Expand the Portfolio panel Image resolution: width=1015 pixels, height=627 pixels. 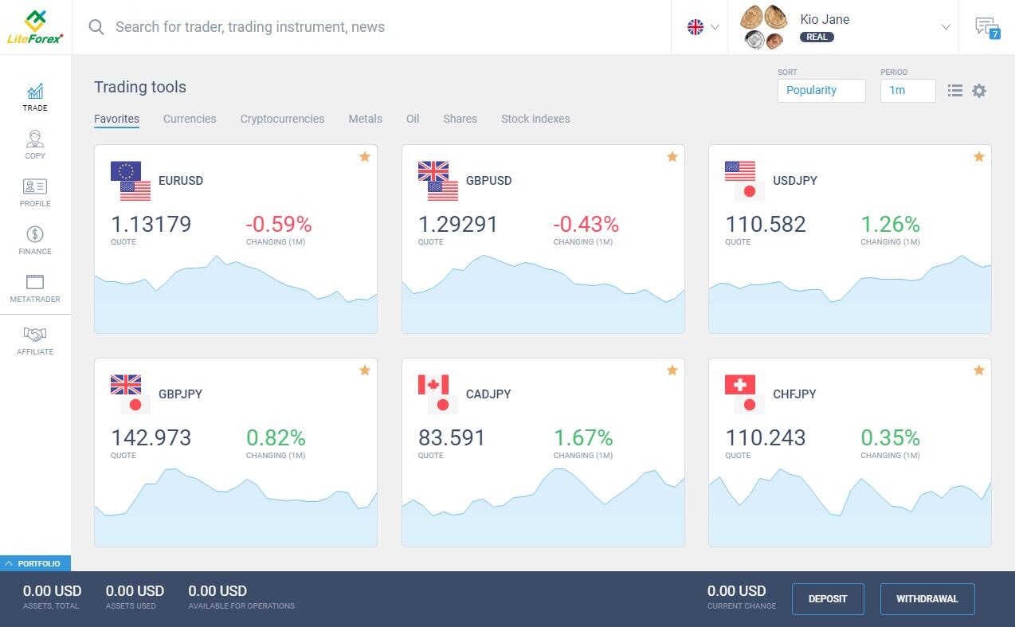point(35,563)
